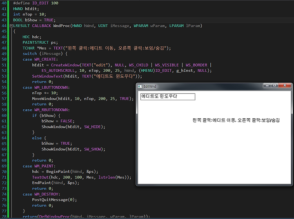
Task: Click the SW_SHOW constant
Action: (x=92, y=149)
